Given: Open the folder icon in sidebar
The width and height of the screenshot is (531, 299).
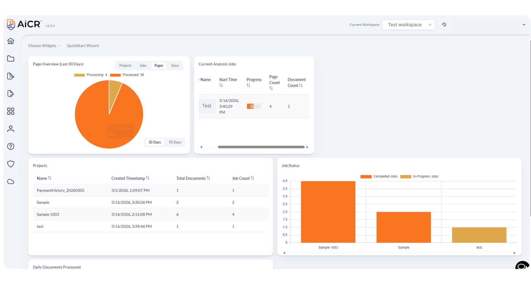Looking at the screenshot, I should (x=11, y=58).
